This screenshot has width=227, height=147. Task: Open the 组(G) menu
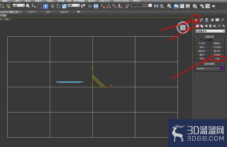pos(28,1)
